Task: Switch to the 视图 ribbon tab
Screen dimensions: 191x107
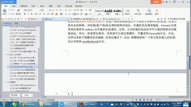Action: [50, 6]
